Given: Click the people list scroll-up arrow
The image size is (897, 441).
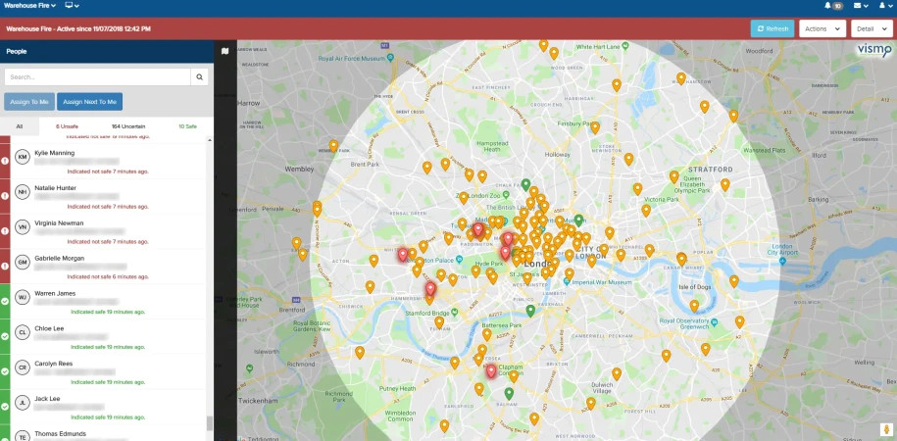Looking at the screenshot, I should 210,140.
